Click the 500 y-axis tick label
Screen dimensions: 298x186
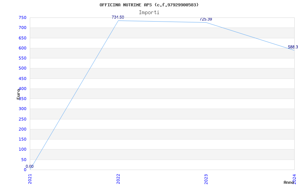(22, 68)
